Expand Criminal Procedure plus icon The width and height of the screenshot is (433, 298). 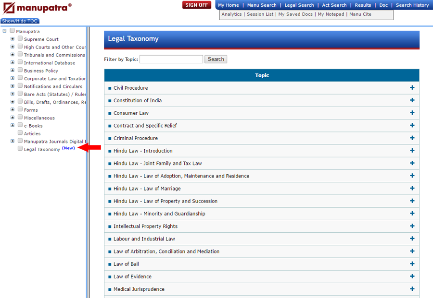click(x=412, y=138)
